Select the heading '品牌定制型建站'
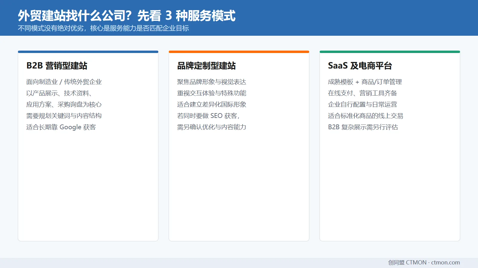 pyautogui.click(x=206, y=66)
